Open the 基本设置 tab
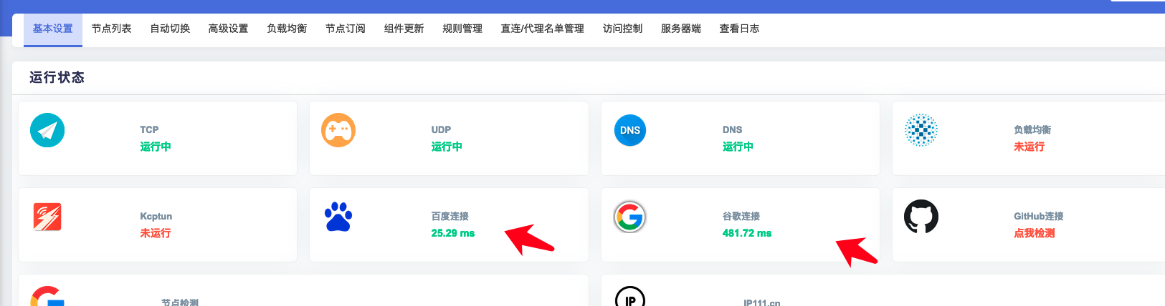 (x=53, y=29)
